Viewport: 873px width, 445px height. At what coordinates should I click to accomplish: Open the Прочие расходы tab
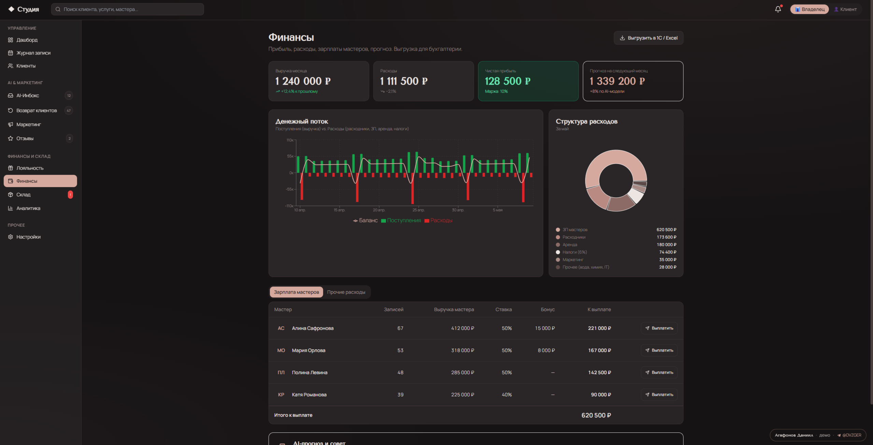(346, 292)
